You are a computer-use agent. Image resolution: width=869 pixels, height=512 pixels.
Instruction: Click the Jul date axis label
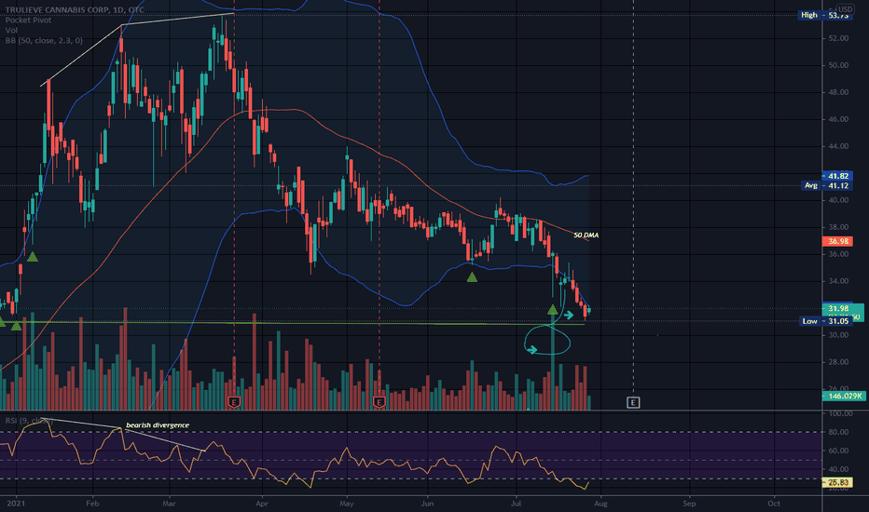(x=516, y=503)
